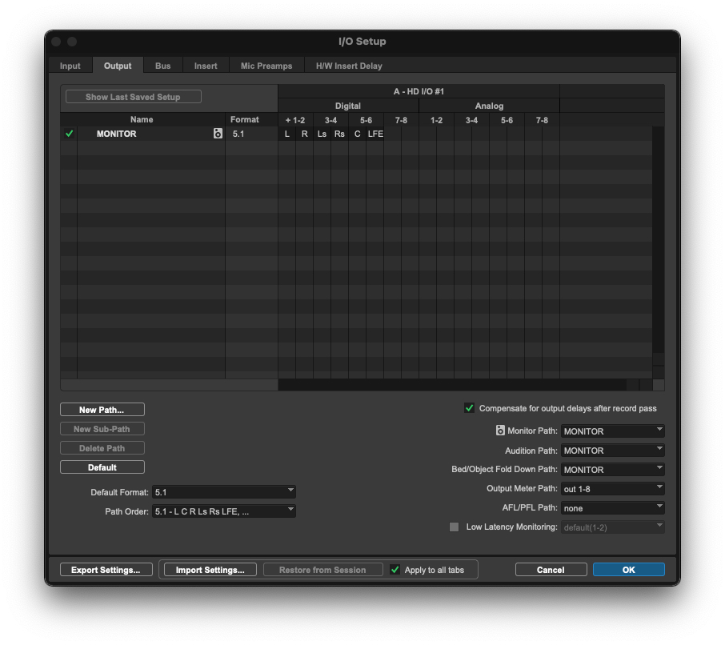Click the Ls channel assignment cell
The image size is (725, 645).
(322, 134)
